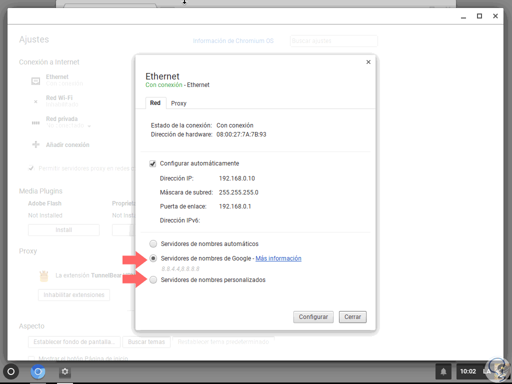
Task: Open the notifications bell in tray
Action: coord(443,371)
